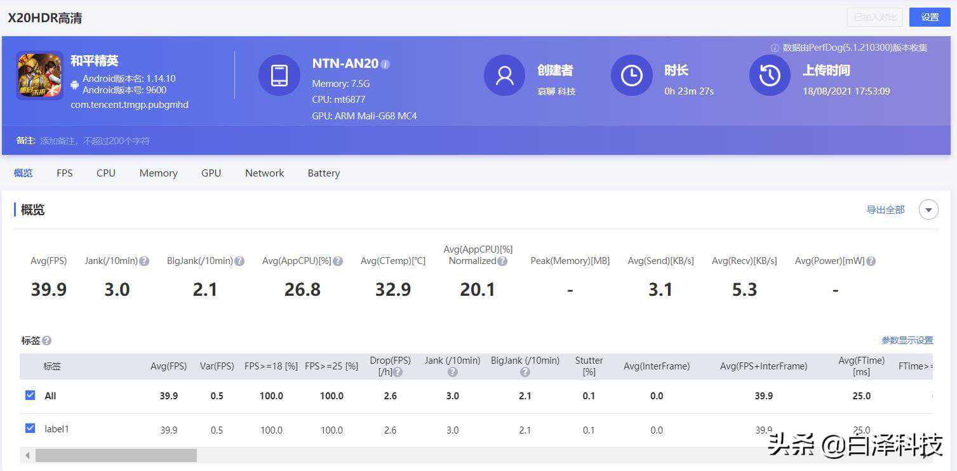
Task: Click the 导出全部 export link
Action: click(885, 209)
